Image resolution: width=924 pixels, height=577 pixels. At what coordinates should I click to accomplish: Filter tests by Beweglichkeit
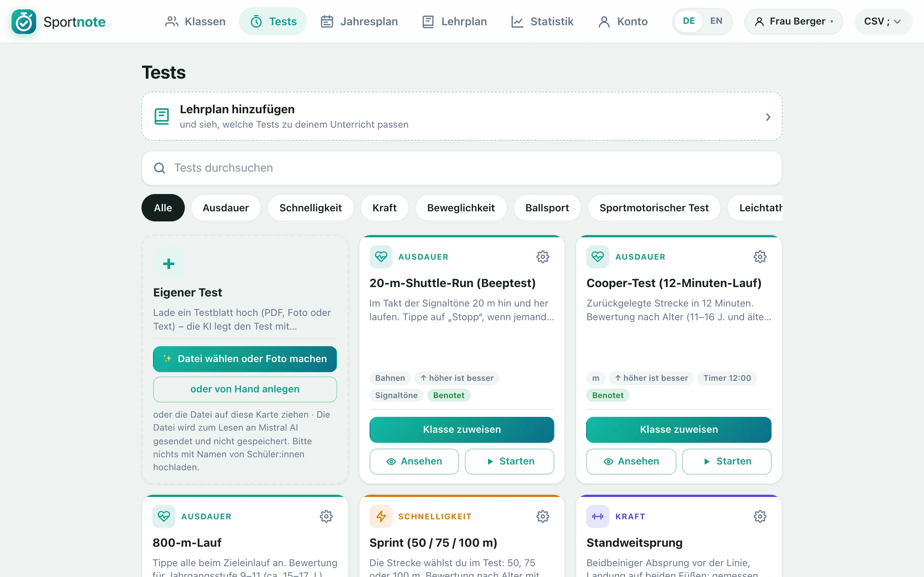[x=461, y=208]
